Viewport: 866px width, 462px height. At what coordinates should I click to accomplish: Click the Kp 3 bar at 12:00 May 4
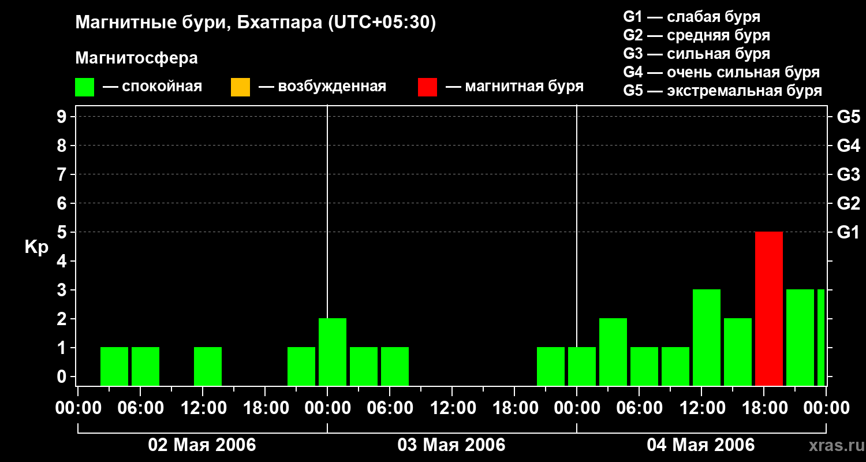pos(707,337)
